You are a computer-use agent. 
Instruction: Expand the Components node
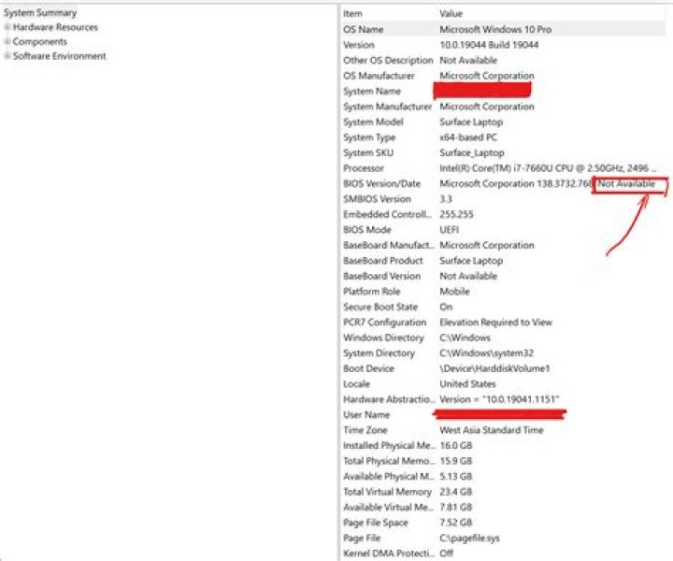point(7,42)
